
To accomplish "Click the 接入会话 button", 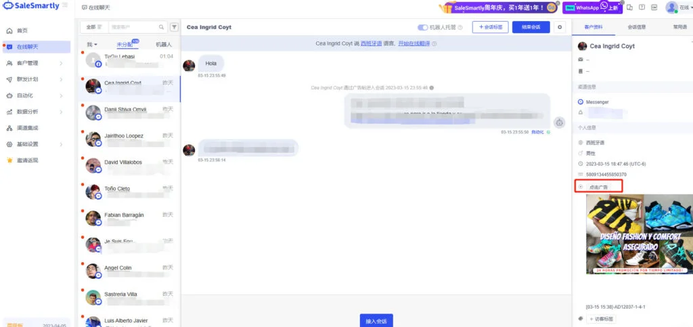I will pos(376,322).
